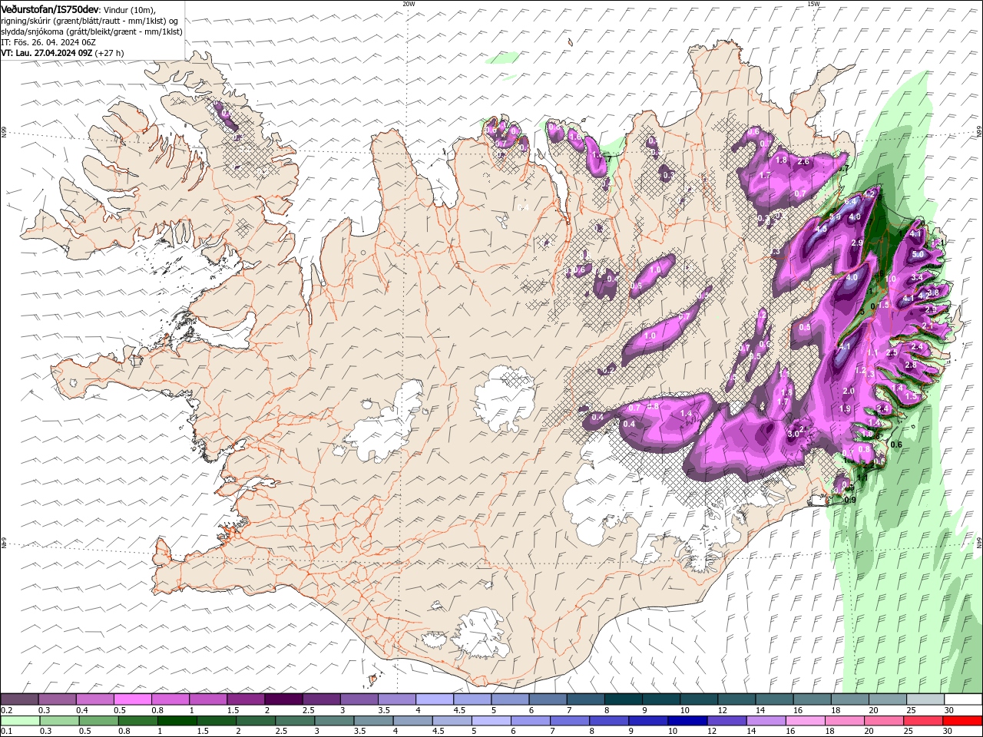
Task: Select the dark purple 2 mm snow legend swatch
Action: coord(283,699)
